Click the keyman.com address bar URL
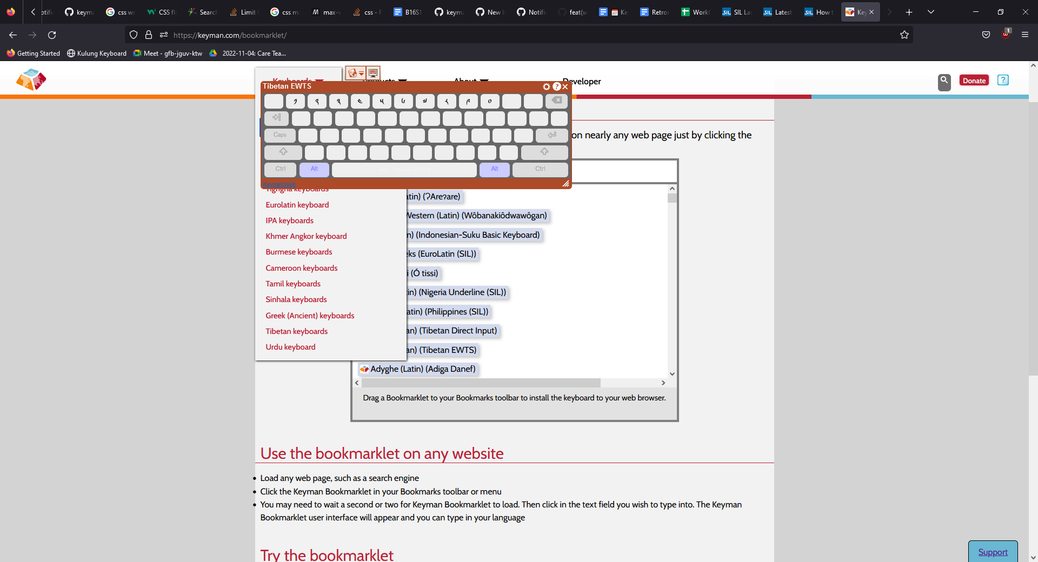 click(x=230, y=35)
